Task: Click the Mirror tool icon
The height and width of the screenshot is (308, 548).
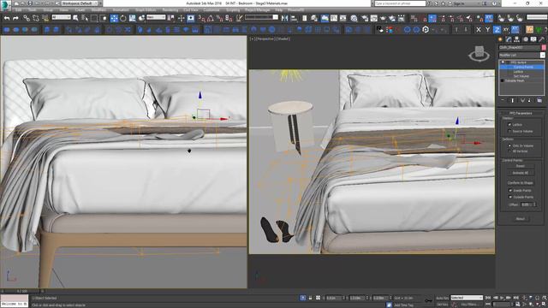Action: (285, 18)
